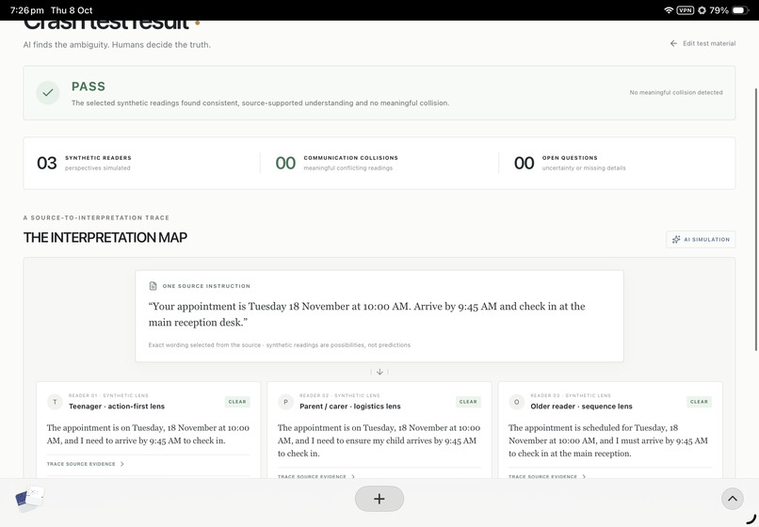Tap the orientation lock icon in status bar
The width and height of the screenshot is (759, 527).
click(702, 10)
